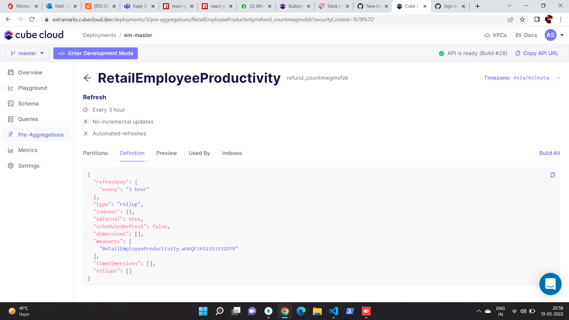Copy the pre-aggregation definition code

click(552, 175)
